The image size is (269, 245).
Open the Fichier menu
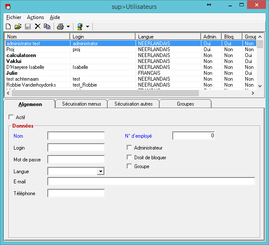[14, 17]
